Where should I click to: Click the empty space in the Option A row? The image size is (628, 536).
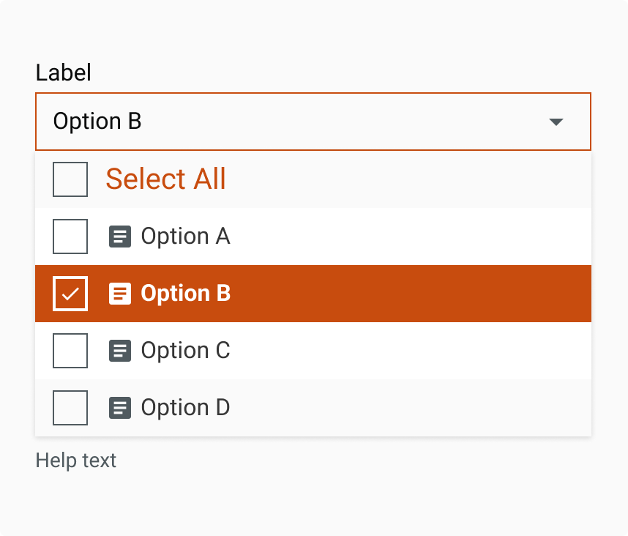coord(410,237)
